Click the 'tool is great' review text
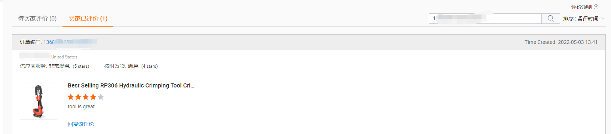 point(81,106)
